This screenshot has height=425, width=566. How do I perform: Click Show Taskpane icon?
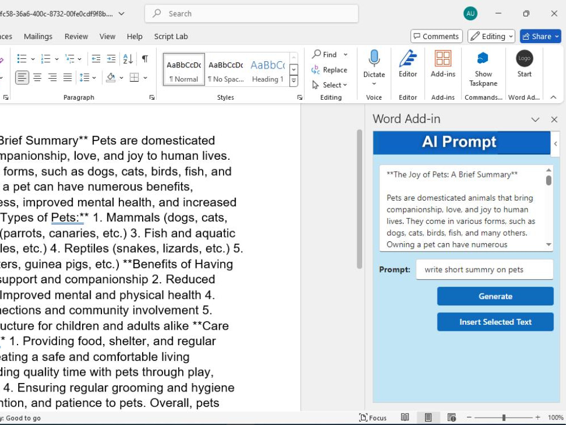(483, 58)
